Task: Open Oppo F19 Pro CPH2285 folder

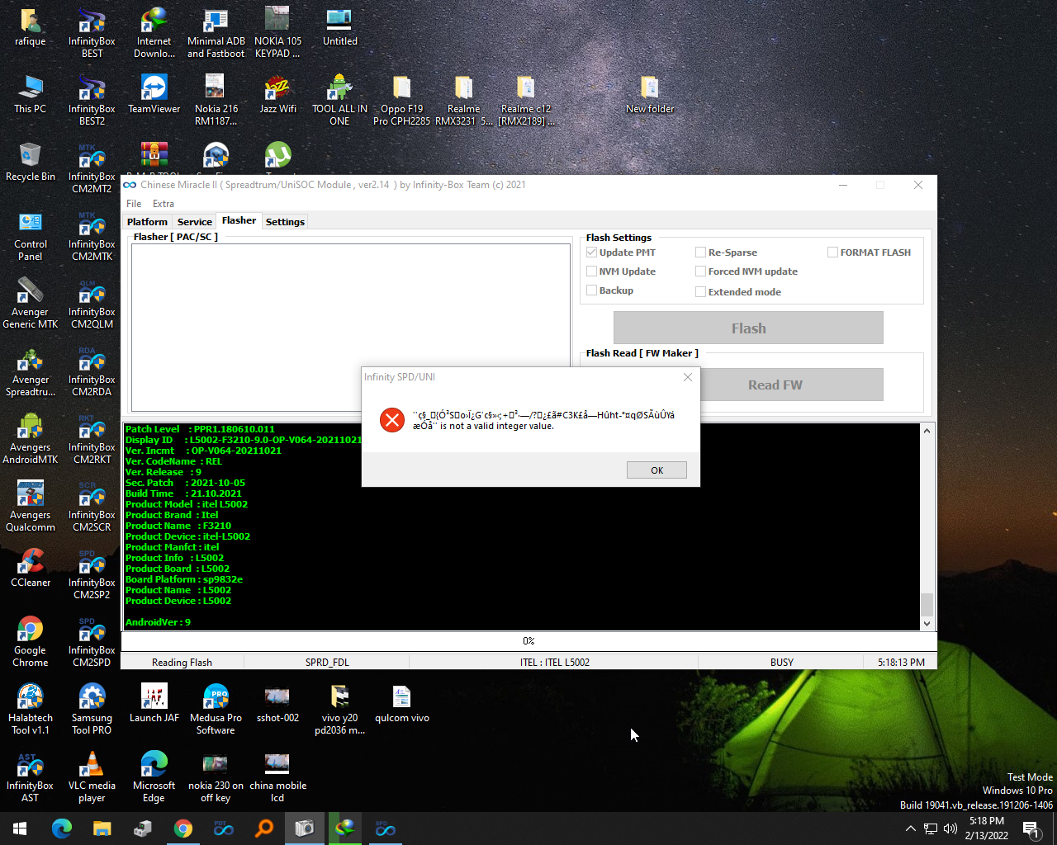Action: point(401,100)
